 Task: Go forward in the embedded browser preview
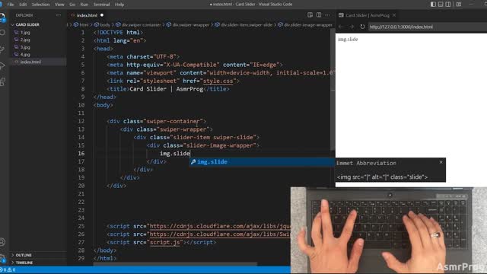(x=352, y=27)
